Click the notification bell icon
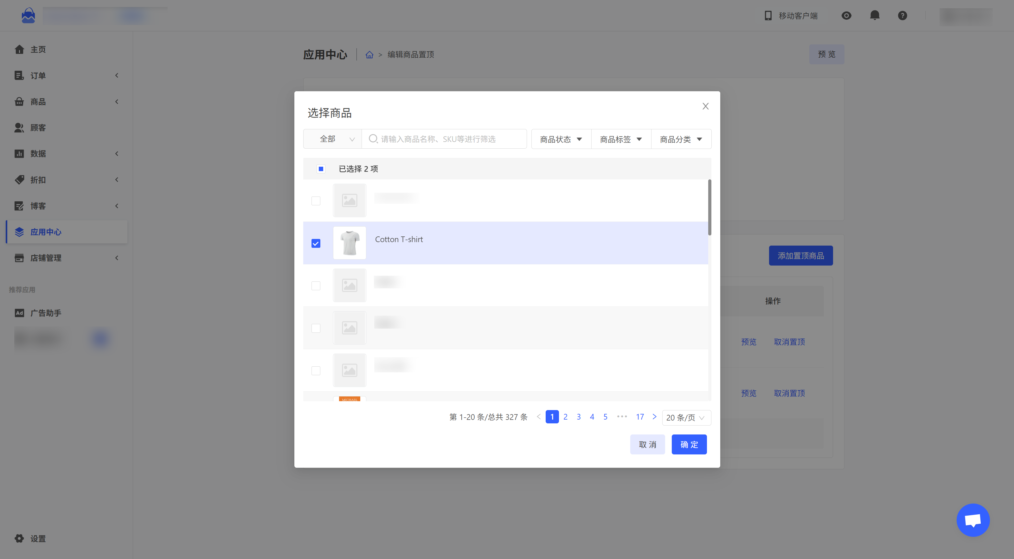Image resolution: width=1014 pixels, height=559 pixels. coord(874,15)
